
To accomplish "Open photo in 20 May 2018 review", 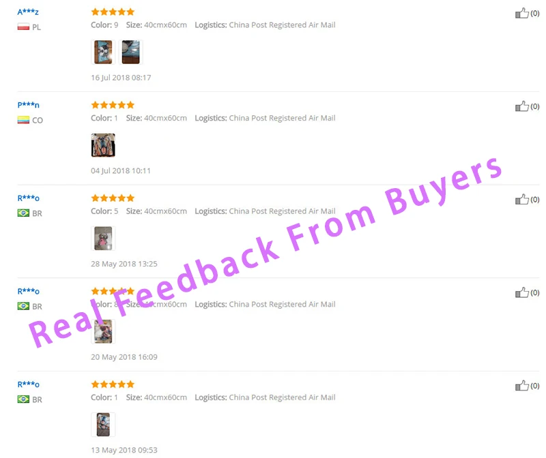I will [x=103, y=331].
